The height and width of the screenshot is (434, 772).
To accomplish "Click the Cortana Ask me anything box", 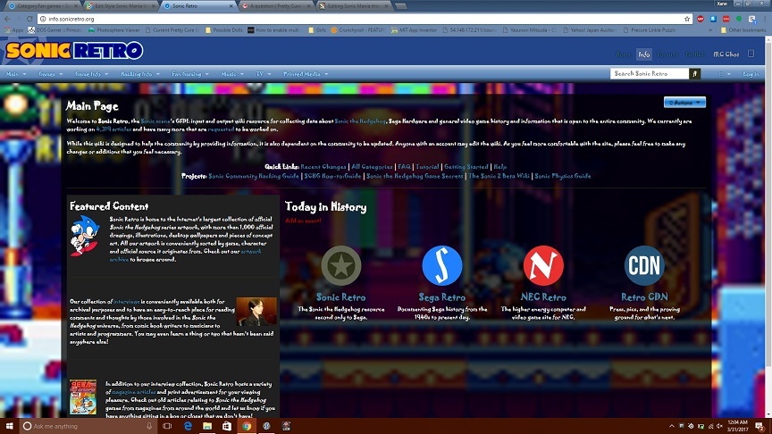I will (x=88, y=426).
